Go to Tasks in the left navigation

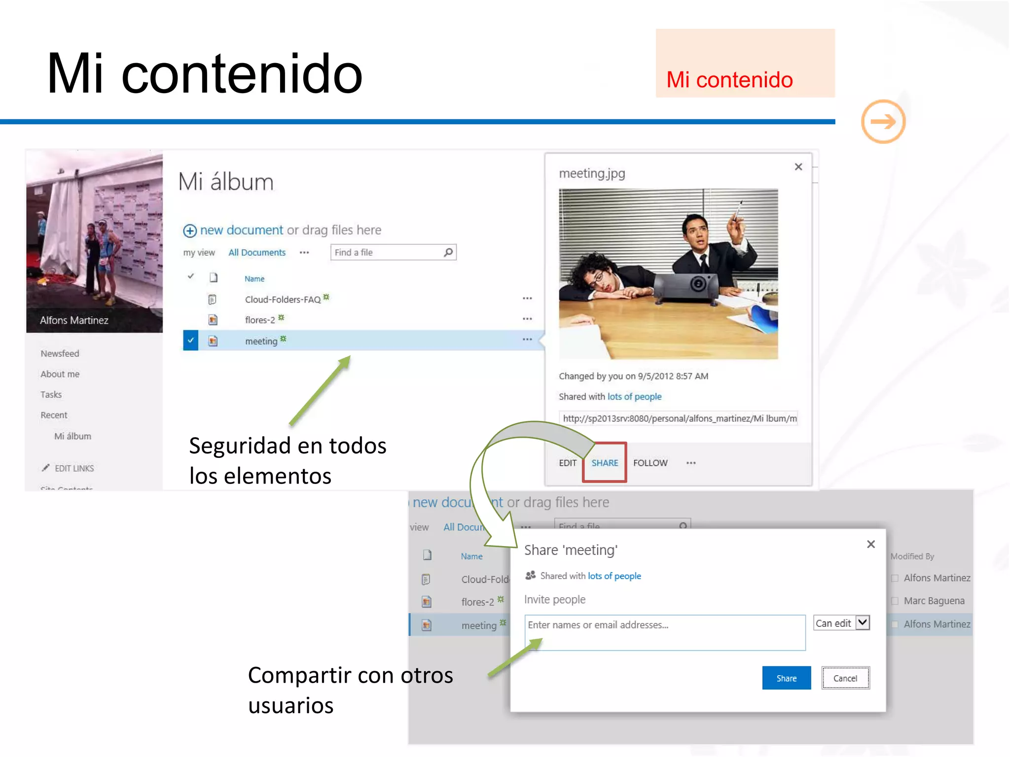[51, 395]
